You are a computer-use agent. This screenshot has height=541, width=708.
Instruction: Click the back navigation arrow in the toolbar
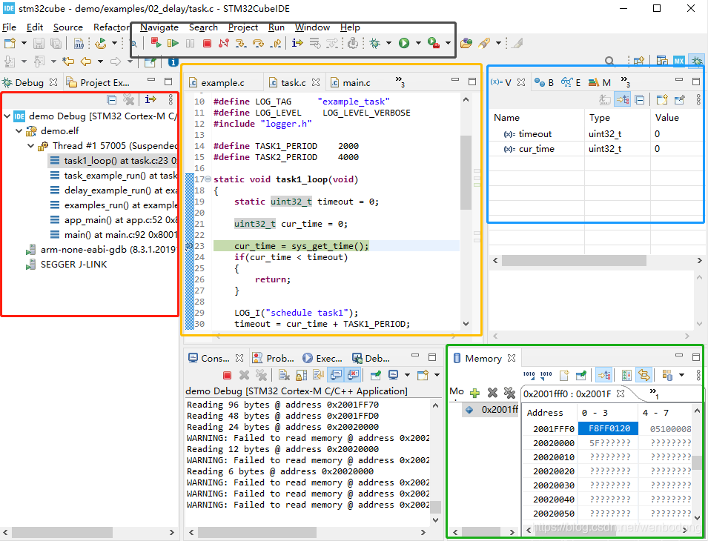[86, 62]
